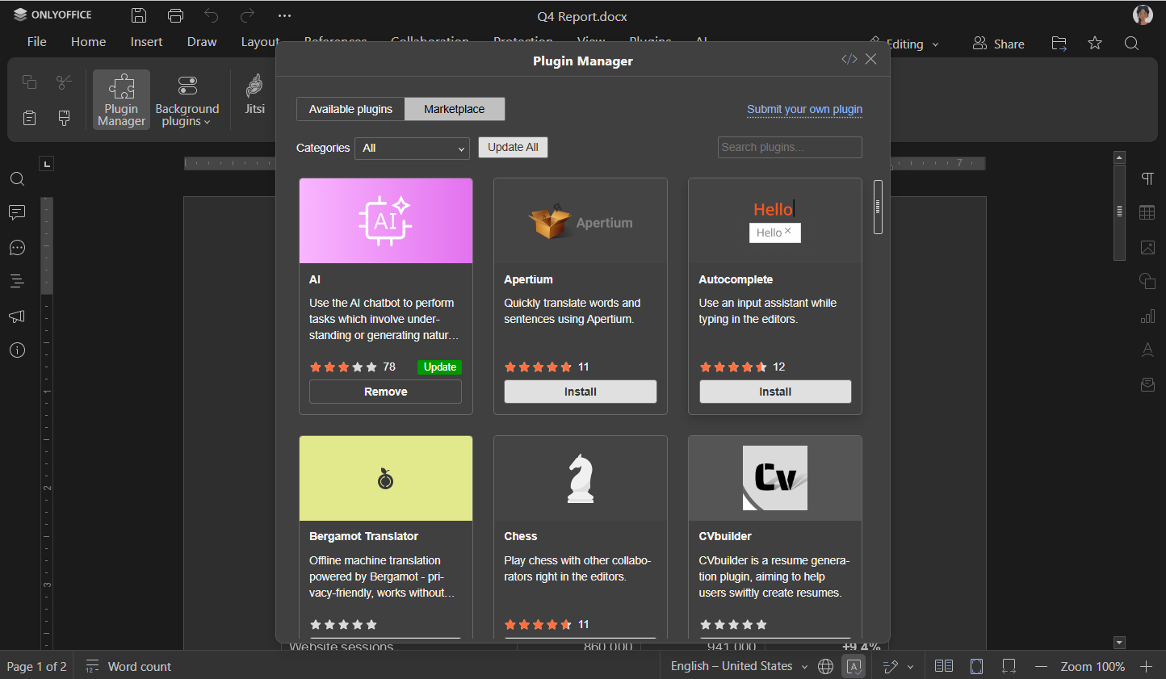1166x679 pixels.
Task: Open the Chat panel icon
Action: 17,247
